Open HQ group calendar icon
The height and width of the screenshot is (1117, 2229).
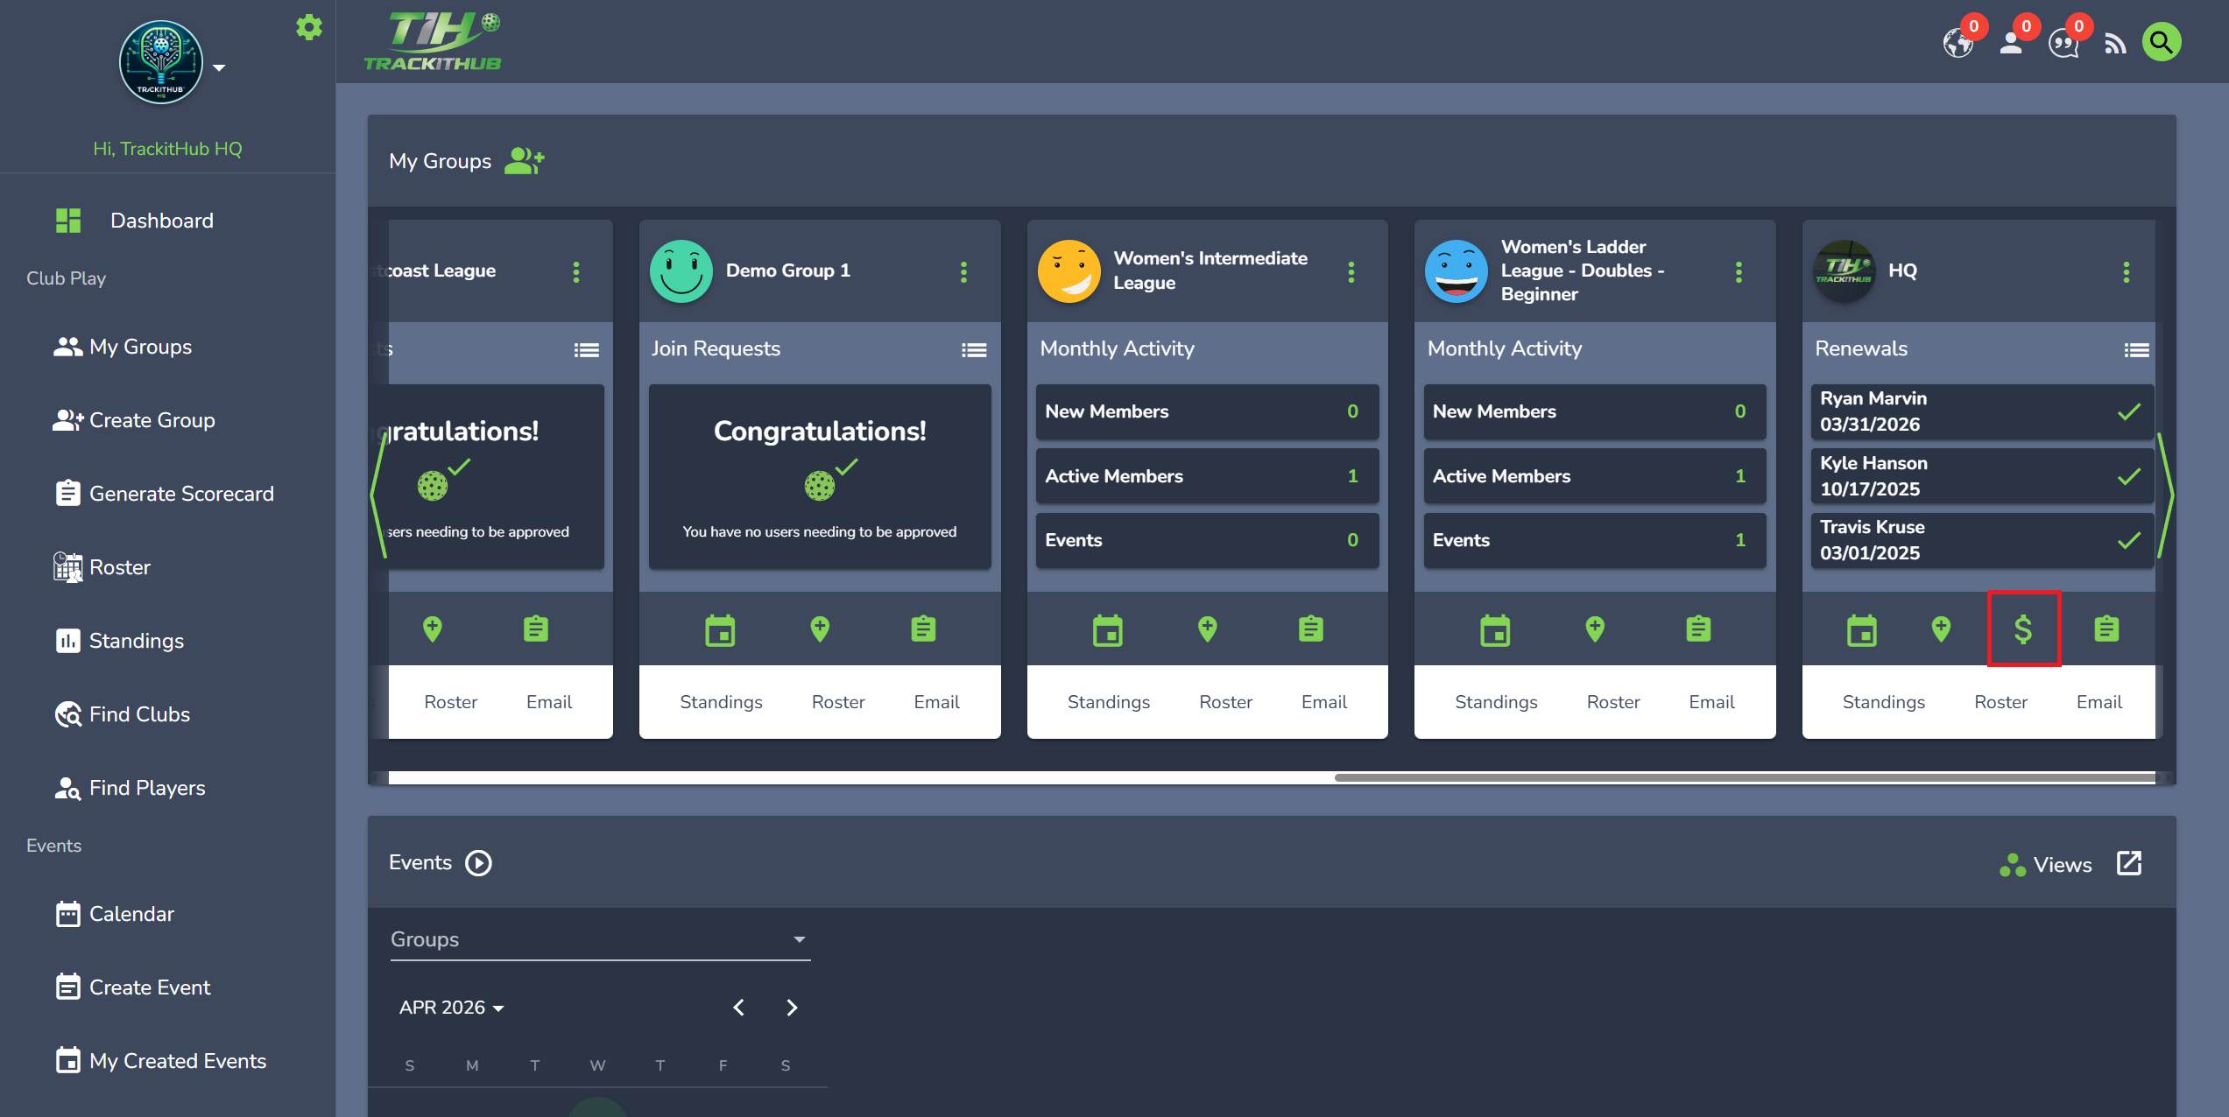1861,630
